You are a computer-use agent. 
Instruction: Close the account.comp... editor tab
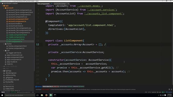[x=68, y=4]
